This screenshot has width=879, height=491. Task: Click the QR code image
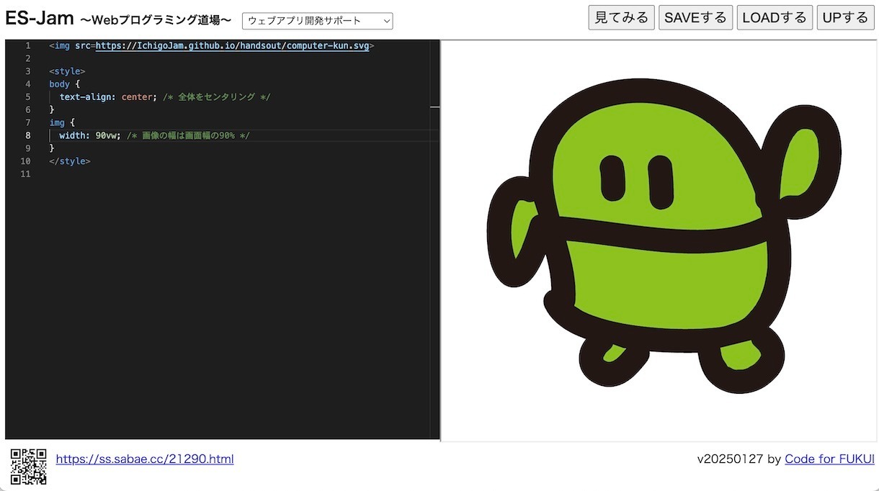pos(29,466)
